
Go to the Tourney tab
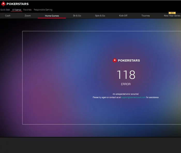tap(146, 16)
